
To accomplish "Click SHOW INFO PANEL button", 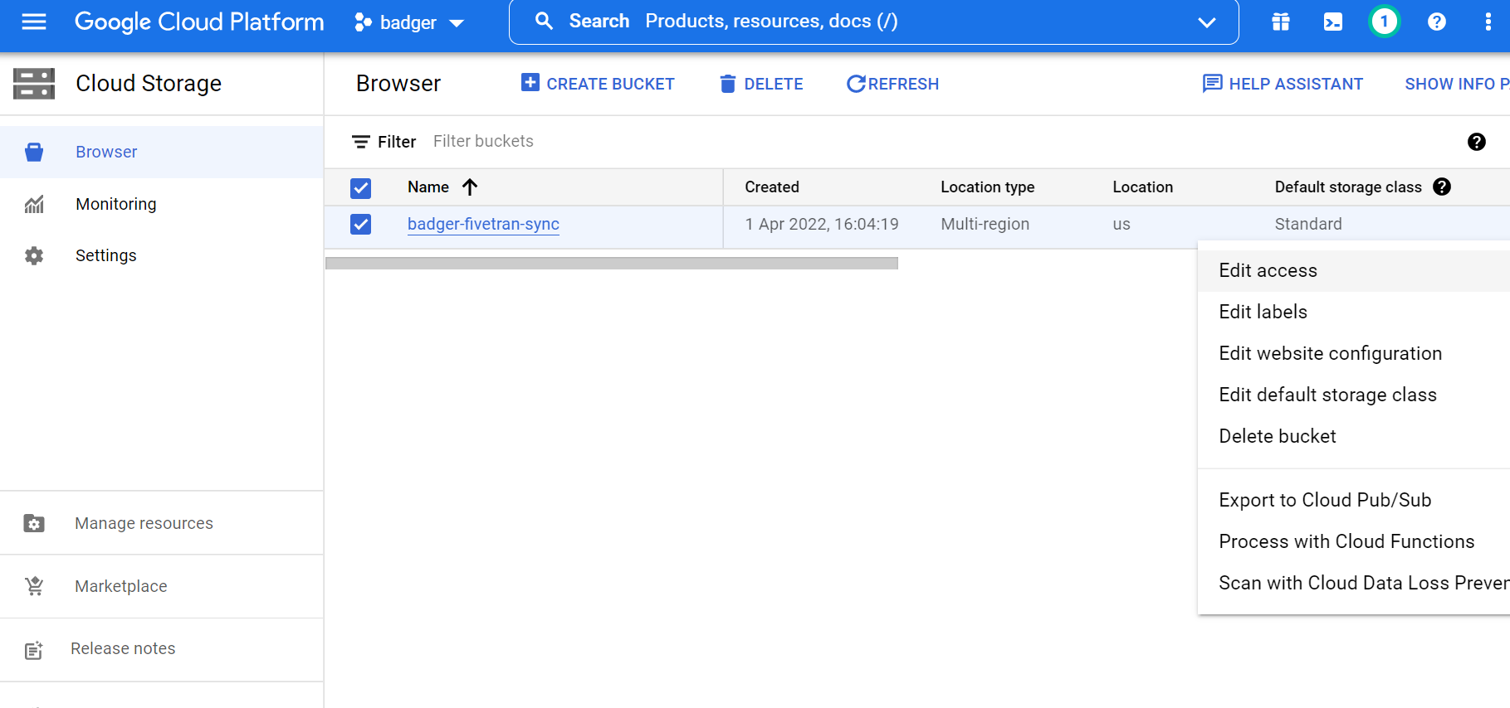I will (x=1457, y=84).
